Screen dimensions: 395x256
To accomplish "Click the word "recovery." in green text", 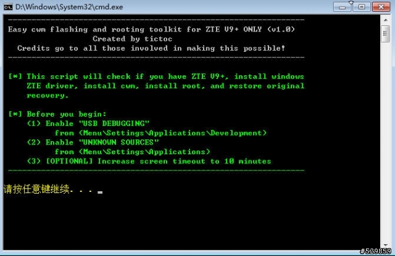I will click(48, 96).
